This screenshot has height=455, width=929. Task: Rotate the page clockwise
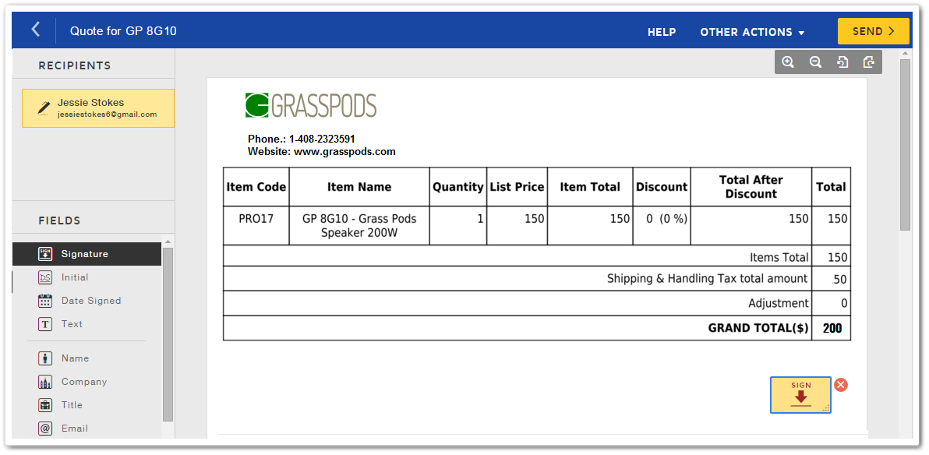point(869,62)
